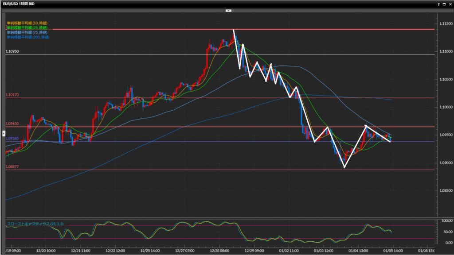Select the 200-period moving average label
This screenshot has height=255, width=454.
pyautogui.click(x=28, y=37)
